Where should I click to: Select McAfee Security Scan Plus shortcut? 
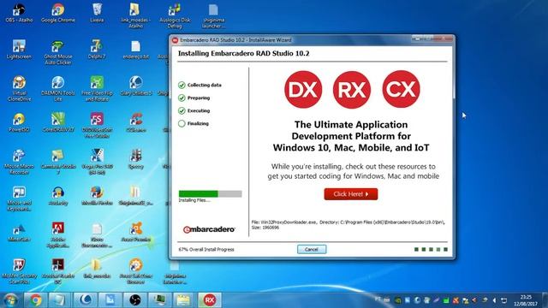click(x=19, y=271)
